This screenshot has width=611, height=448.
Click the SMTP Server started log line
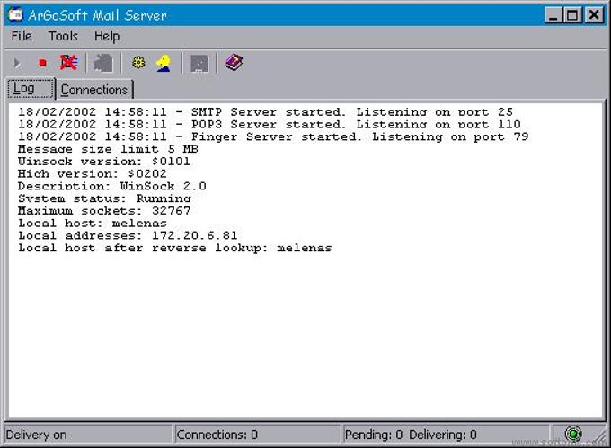click(x=265, y=112)
